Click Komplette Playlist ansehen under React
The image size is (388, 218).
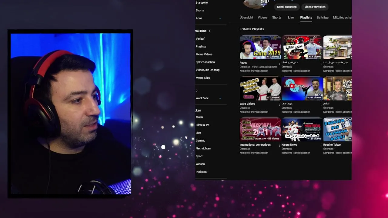[254, 71]
